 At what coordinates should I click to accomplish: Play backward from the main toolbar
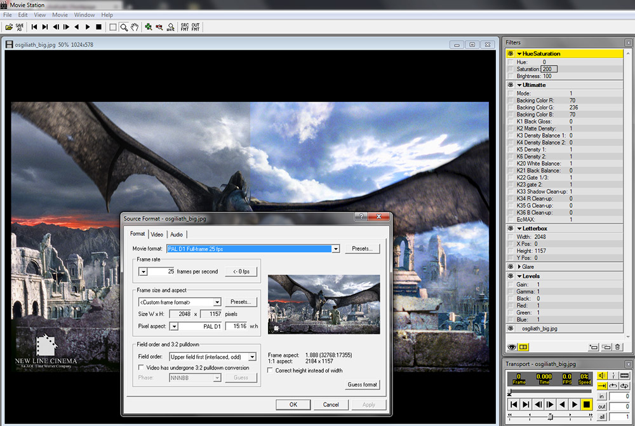click(x=77, y=27)
